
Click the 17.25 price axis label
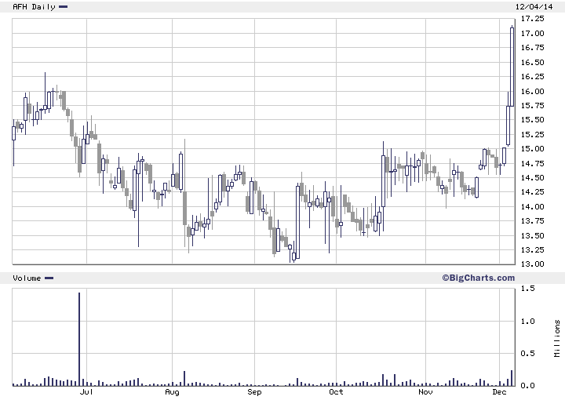pos(533,18)
